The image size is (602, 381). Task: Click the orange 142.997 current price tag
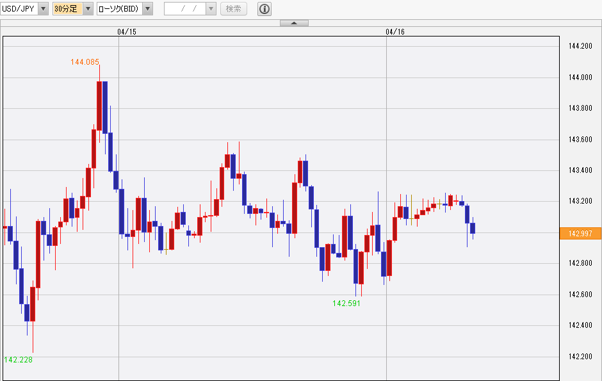tap(580, 233)
